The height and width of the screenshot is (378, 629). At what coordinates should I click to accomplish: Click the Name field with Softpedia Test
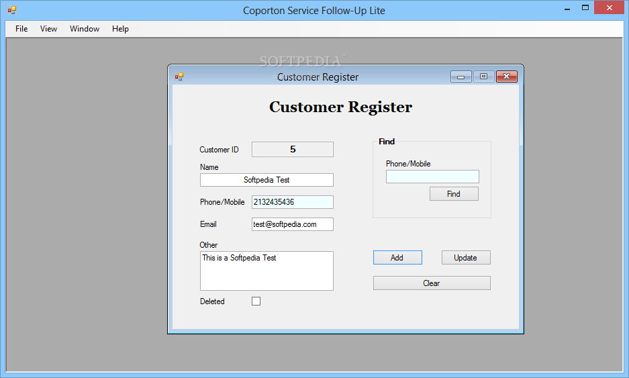(267, 180)
